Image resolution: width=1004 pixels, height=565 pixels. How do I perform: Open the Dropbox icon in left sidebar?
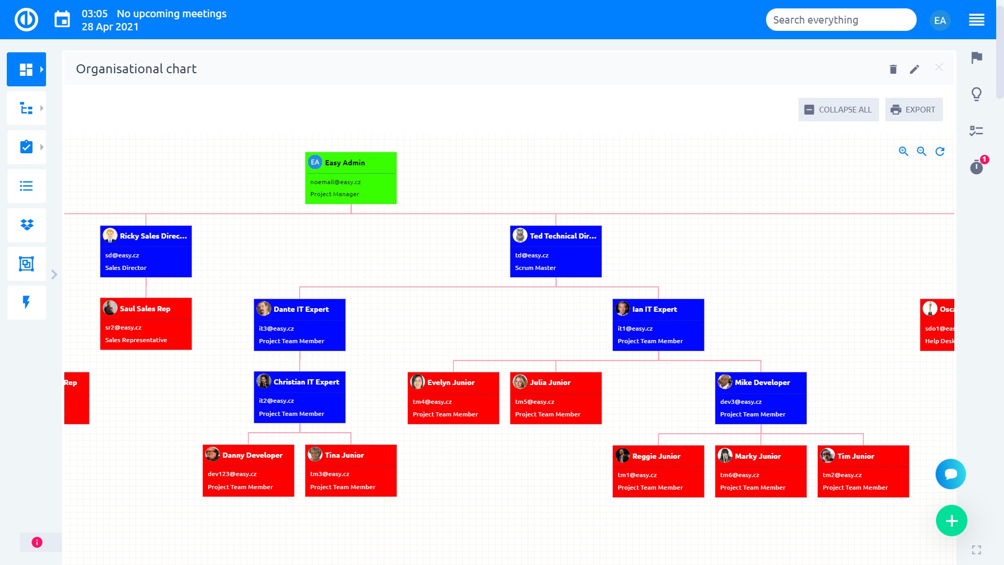tap(27, 225)
